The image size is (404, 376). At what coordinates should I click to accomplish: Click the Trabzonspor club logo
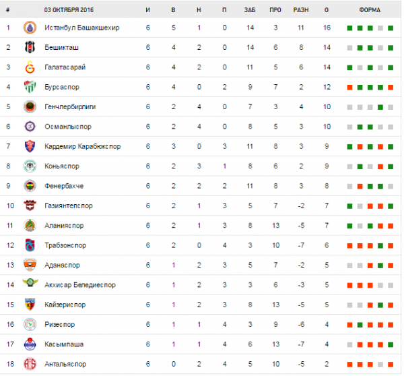click(28, 245)
